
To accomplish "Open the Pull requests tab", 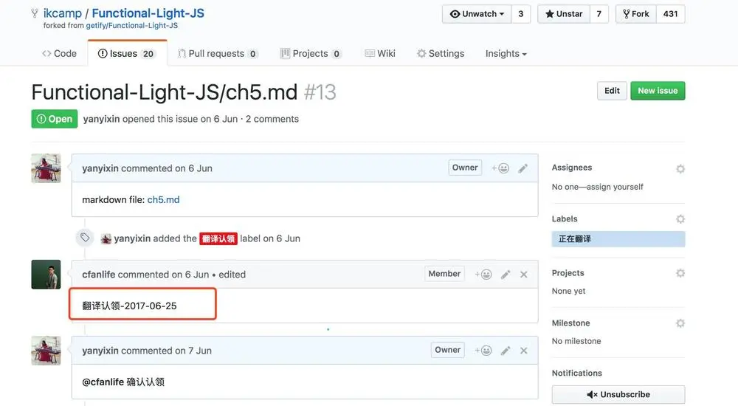I will click(218, 54).
